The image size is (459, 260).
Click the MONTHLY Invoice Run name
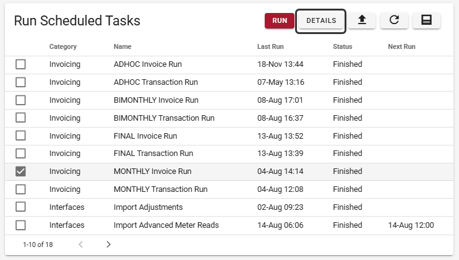click(x=153, y=171)
